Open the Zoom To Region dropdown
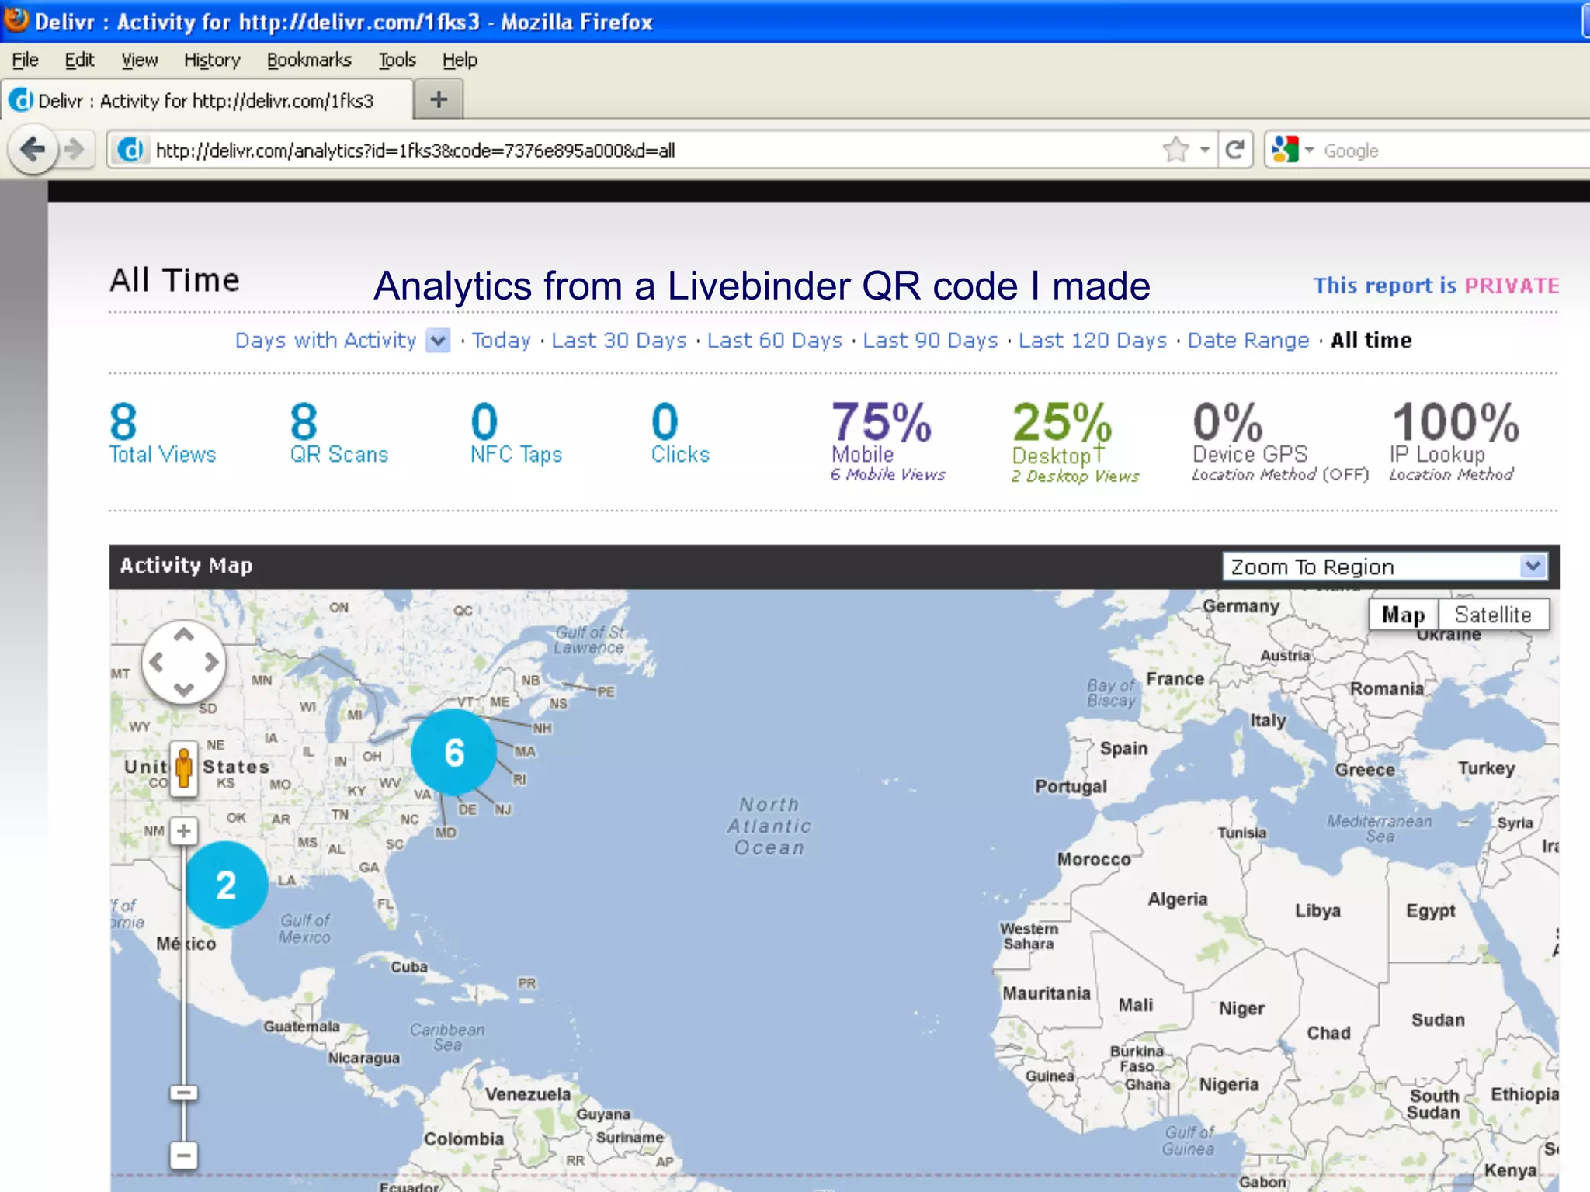This screenshot has height=1192, width=1590. coord(1385,567)
